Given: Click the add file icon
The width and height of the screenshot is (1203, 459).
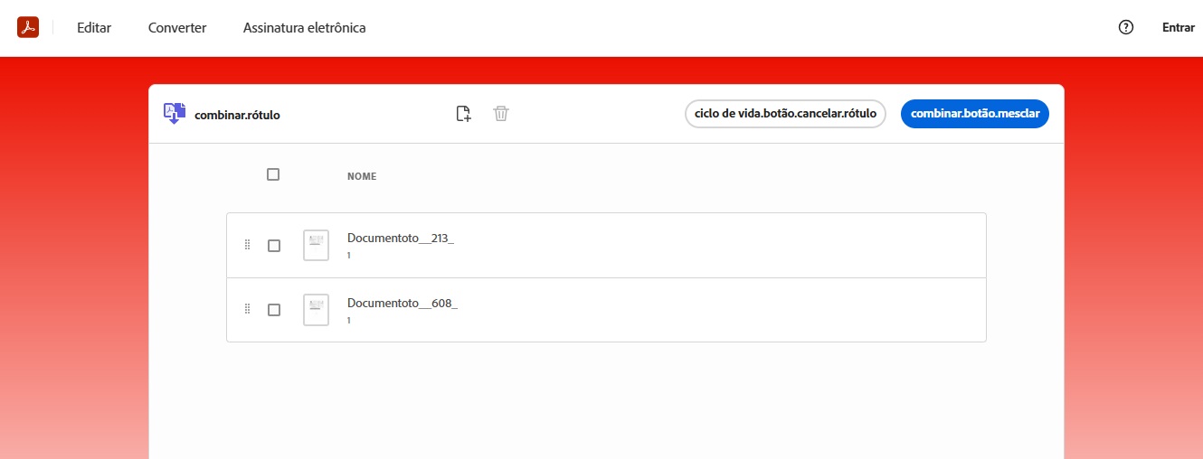Looking at the screenshot, I should 463,114.
